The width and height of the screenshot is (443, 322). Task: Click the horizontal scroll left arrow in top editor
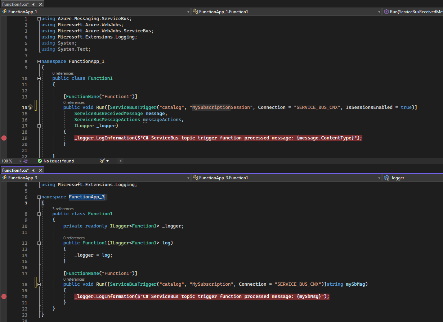click(x=120, y=161)
